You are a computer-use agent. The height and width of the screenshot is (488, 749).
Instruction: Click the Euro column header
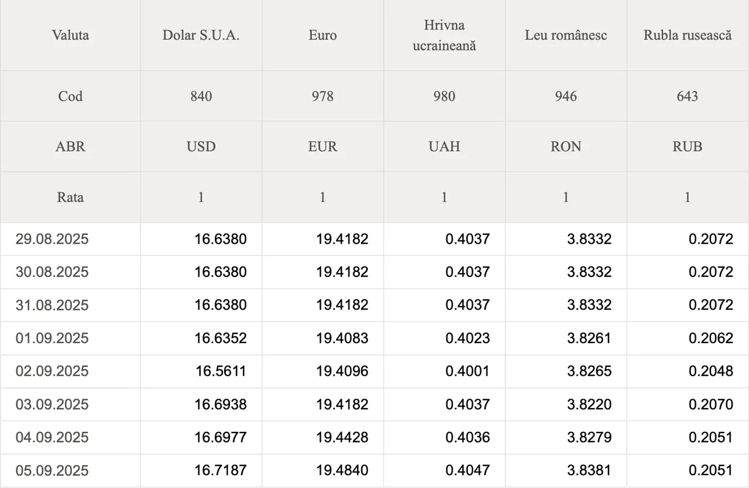[322, 35]
